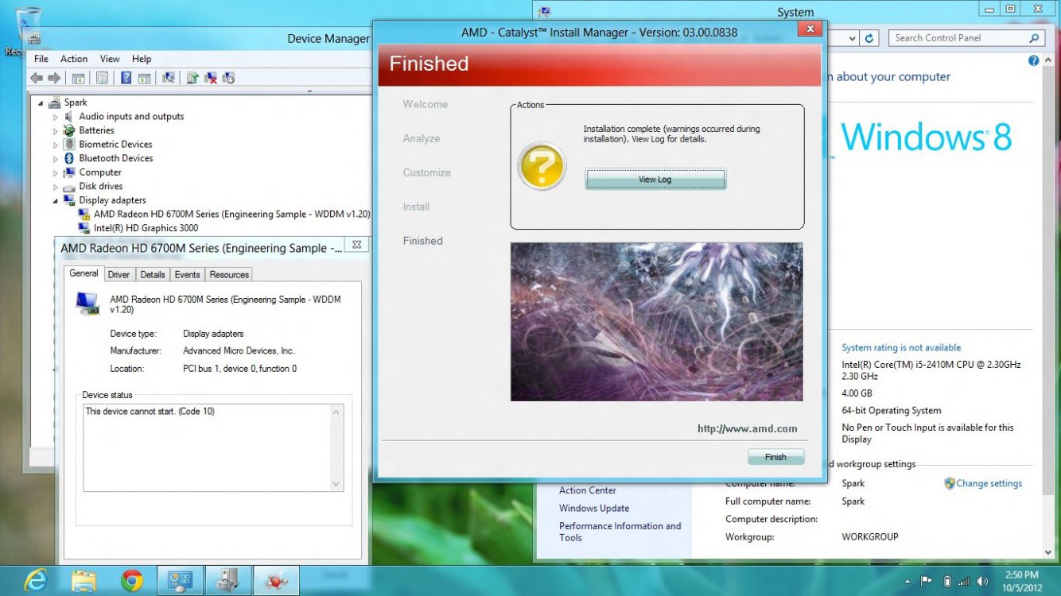Show hidden tray icons arrow
Viewport: 1061px width, 596px height.
click(x=907, y=581)
